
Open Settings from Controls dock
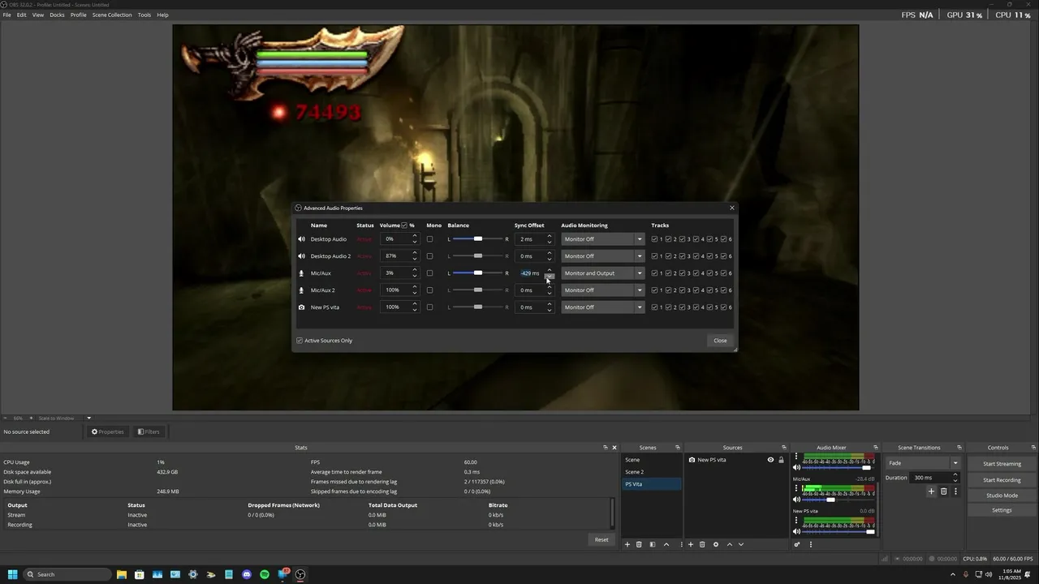1002,510
